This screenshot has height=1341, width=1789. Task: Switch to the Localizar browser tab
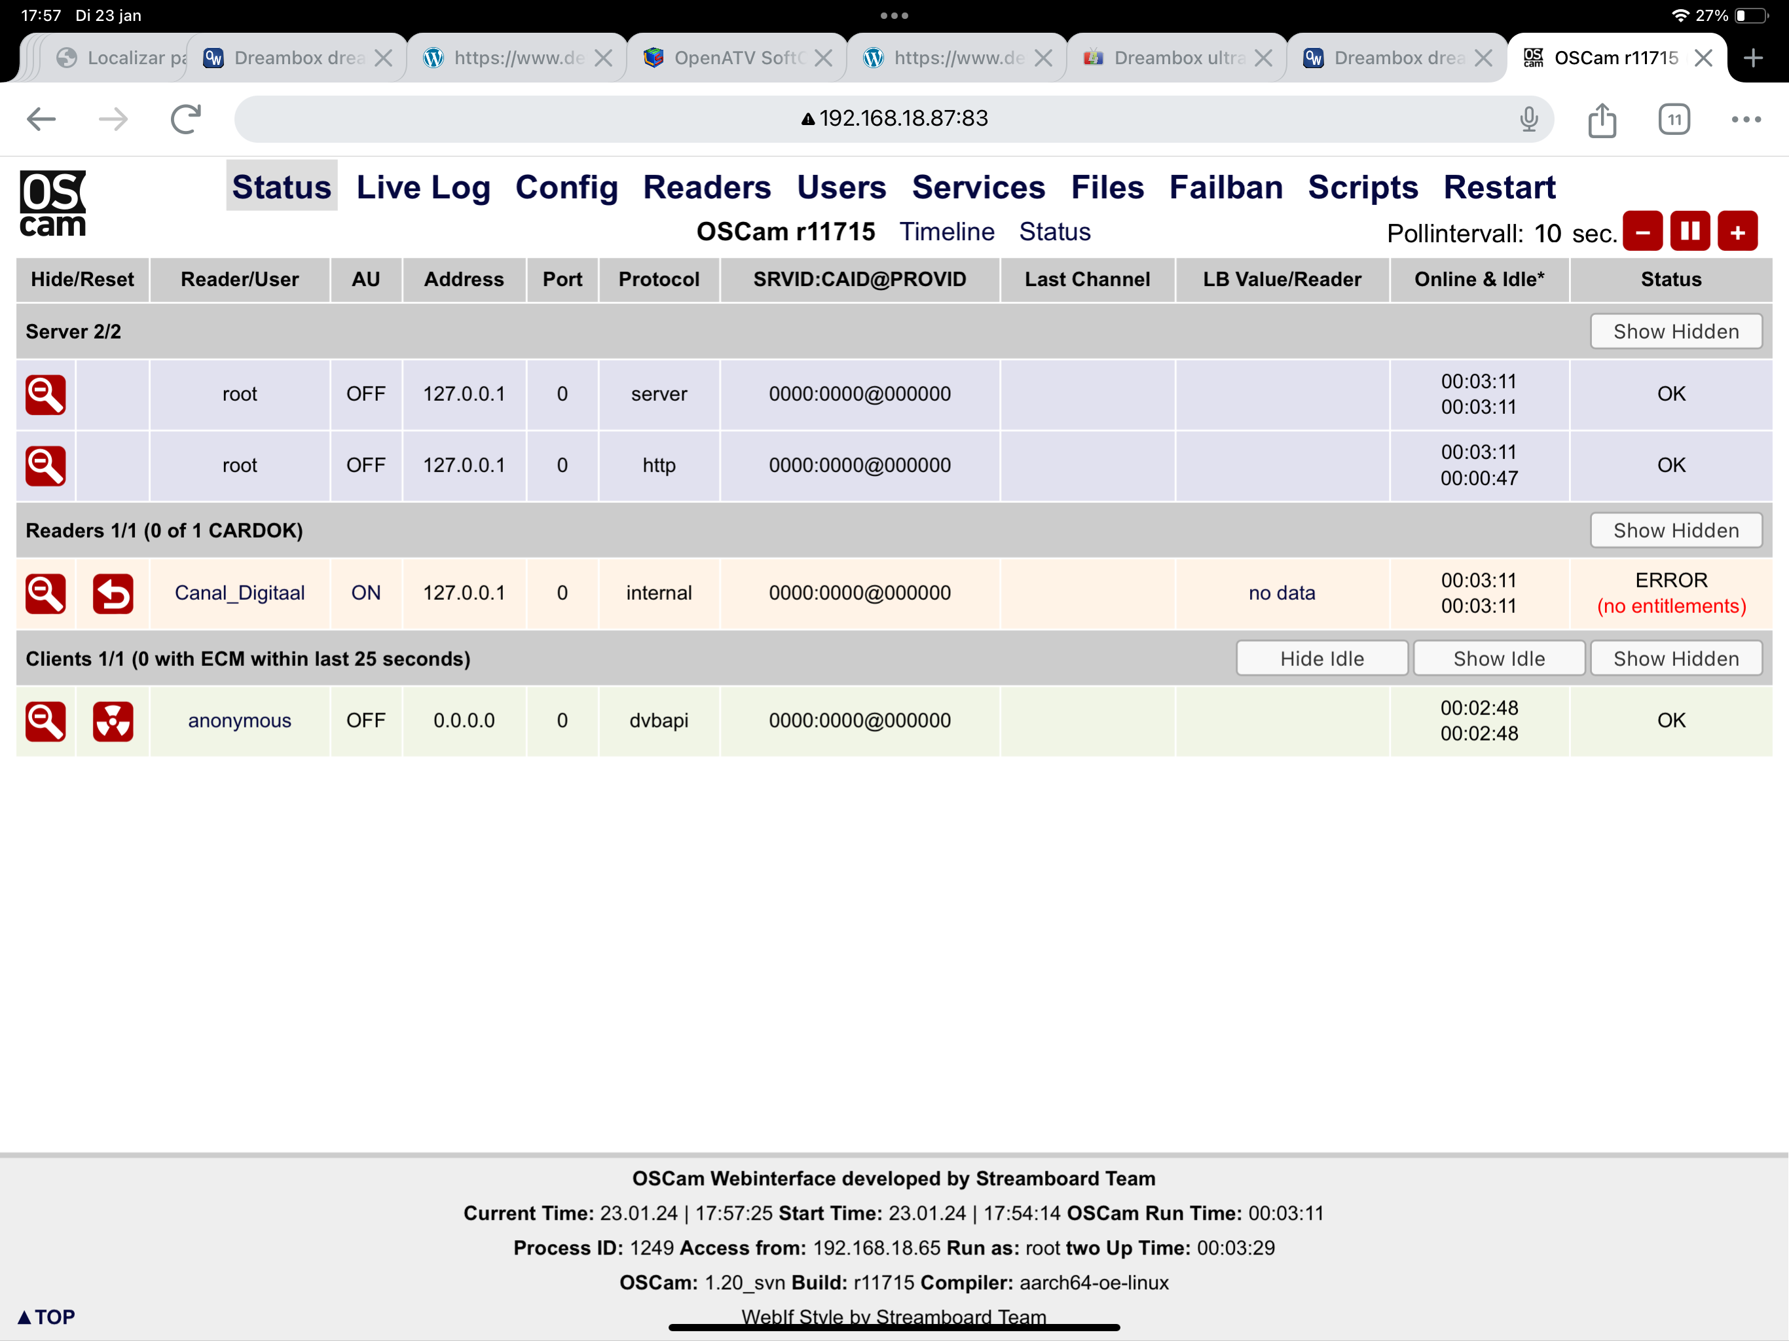click(x=121, y=58)
